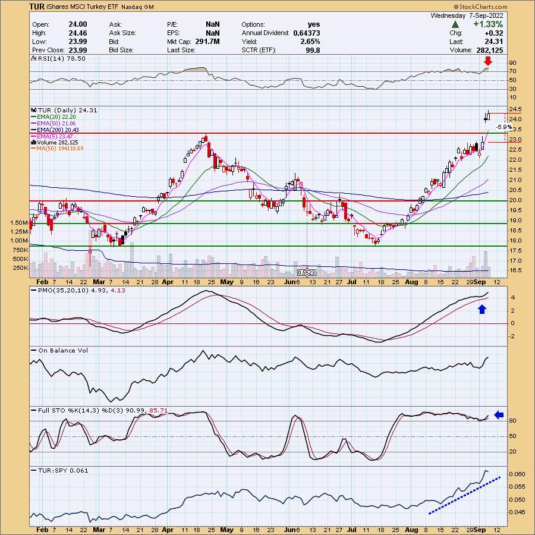Click the EPS label
The width and height of the screenshot is (535, 535).
173,33
